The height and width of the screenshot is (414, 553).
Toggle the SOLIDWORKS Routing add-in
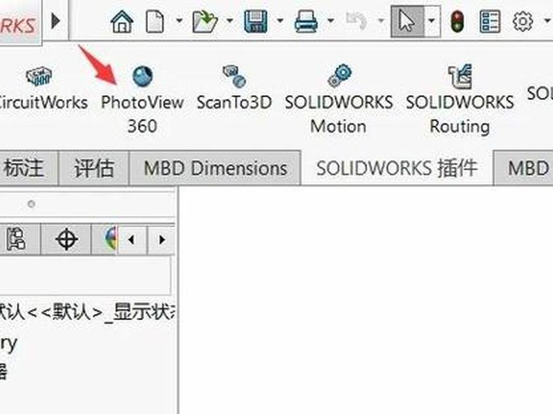tap(460, 99)
